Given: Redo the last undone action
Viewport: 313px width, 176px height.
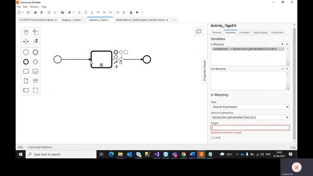Looking at the screenshot, I should (x=55, y=12).
